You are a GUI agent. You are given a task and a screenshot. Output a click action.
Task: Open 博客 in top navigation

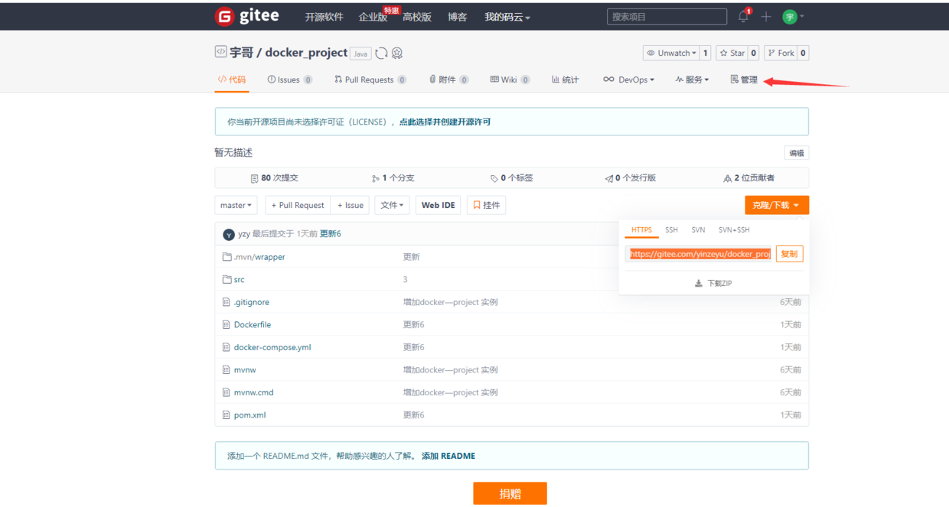coord(458,17)
